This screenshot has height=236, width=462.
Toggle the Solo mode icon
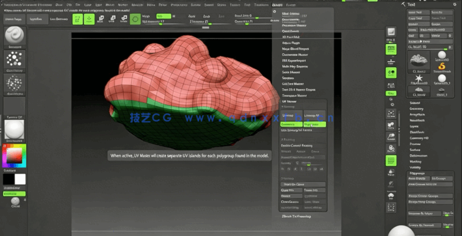[x=391, y=196]
